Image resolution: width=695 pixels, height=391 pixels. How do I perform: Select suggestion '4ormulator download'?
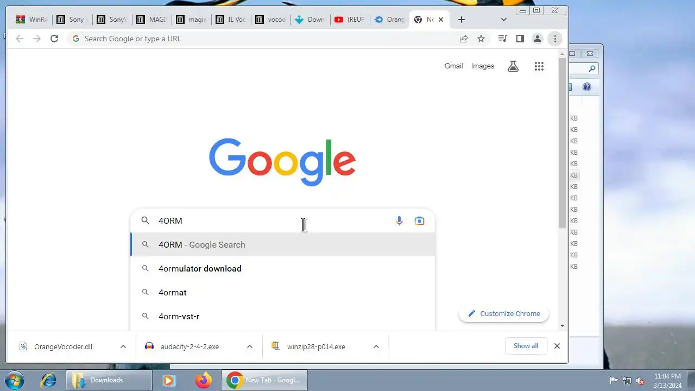pos(283,268)
